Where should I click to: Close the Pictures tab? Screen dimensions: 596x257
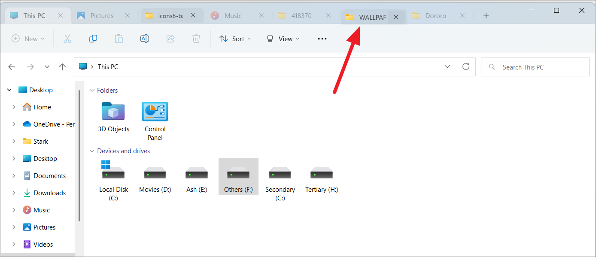coord(127,15)
